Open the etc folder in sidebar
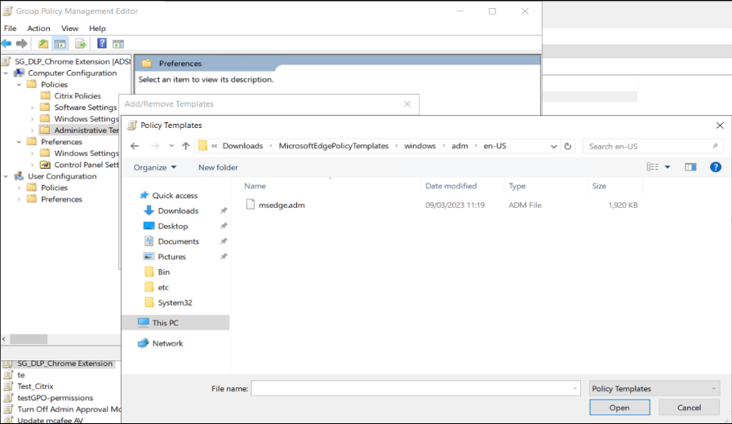Viewport: 732px width, 424px height. point(163,287)
